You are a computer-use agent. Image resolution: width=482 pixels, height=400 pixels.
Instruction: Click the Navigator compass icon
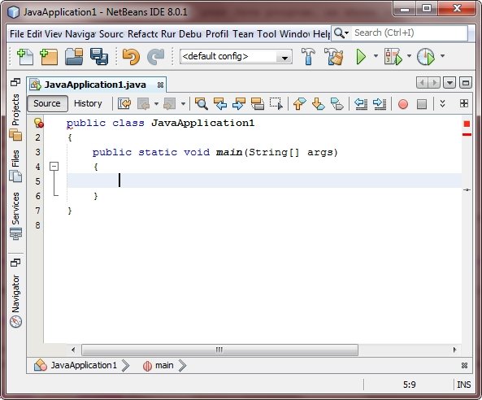pyautogui.click(x=15, y=321)
